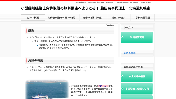Follow the highlighted 「ホーム」 link in text
This screenshot has width=176, height=99.
(x=103, y=86)
